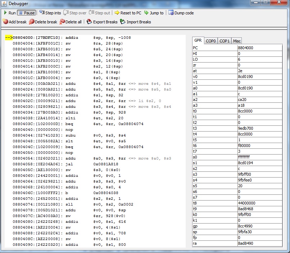This screenshot has height=253, width=290.
Task: Click Step into toolbar icon
Action: point(50,13)
